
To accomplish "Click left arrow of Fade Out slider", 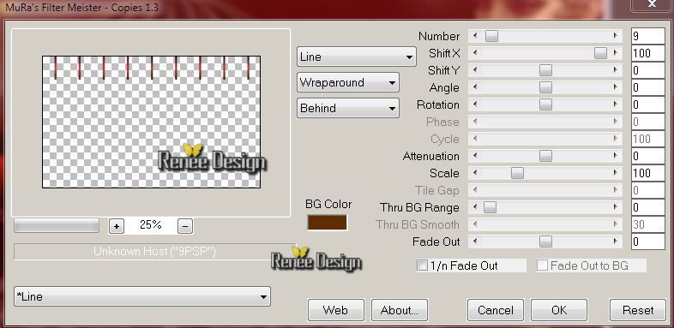I will pos(474,242).
